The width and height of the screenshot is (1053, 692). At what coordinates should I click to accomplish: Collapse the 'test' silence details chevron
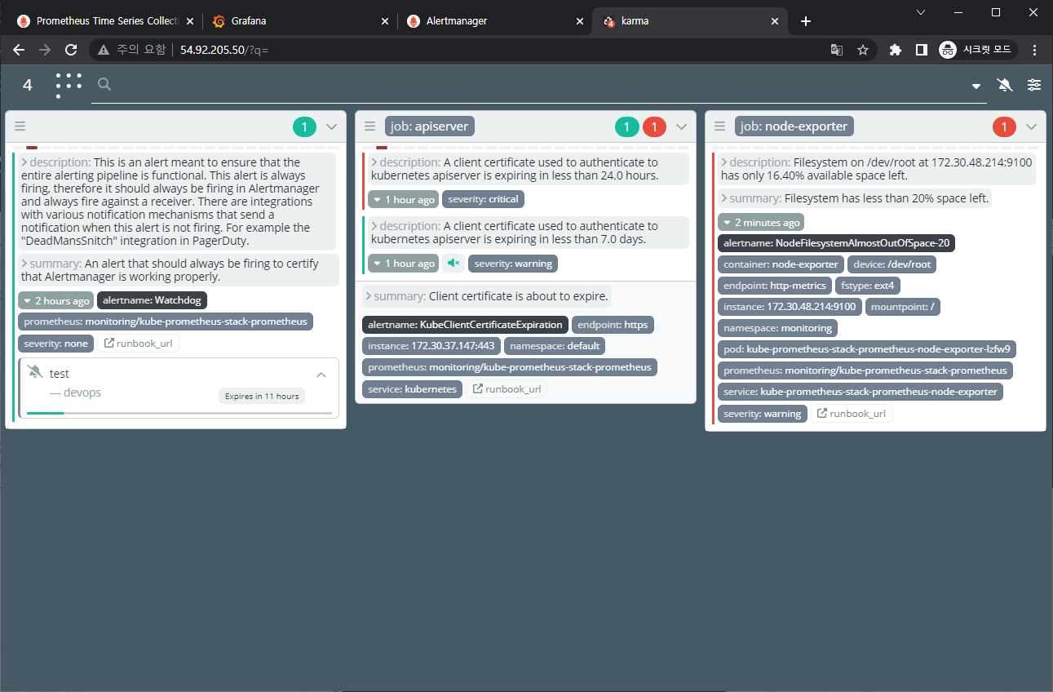pyautogui.click(x=321, y=375)
